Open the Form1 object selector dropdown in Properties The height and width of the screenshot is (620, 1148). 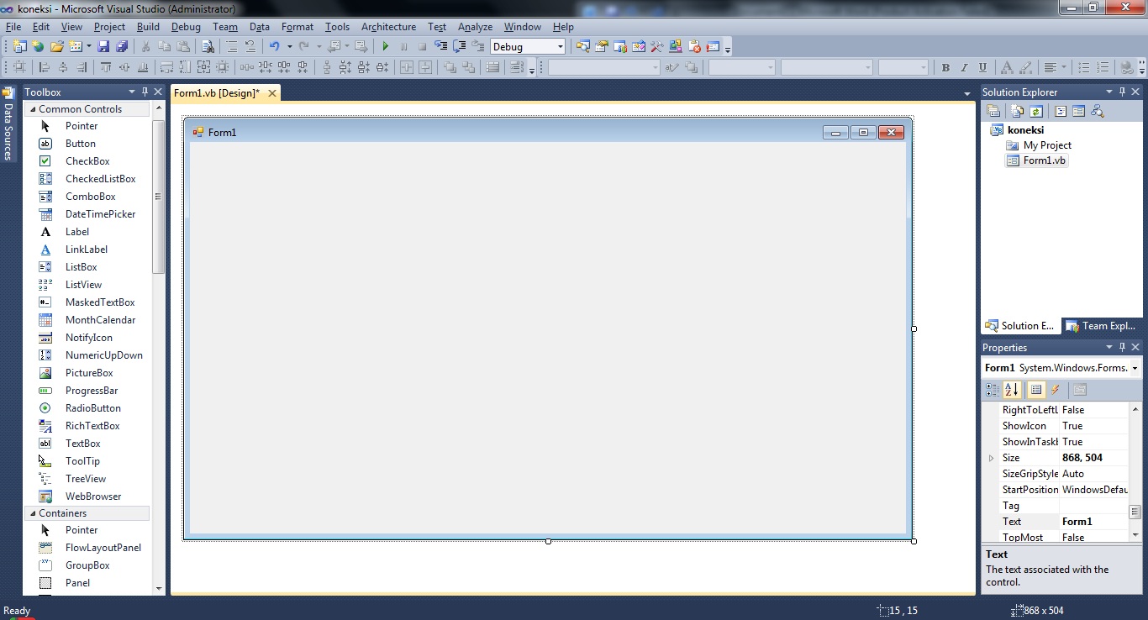coord(1135,368)
